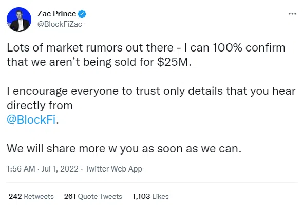Click the "Lots of market rumors" line
The height and width of the screenshot is (205, 303).
(x=146, y=48)
